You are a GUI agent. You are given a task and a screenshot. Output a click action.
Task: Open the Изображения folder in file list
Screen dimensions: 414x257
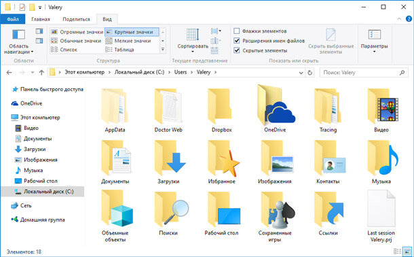click(x=275, y=162)
